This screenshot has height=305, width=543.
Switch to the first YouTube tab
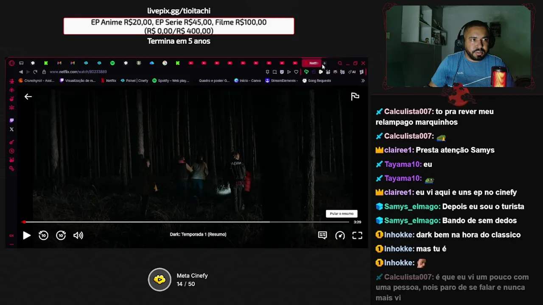pyautogui.click(x=191, y=63)
